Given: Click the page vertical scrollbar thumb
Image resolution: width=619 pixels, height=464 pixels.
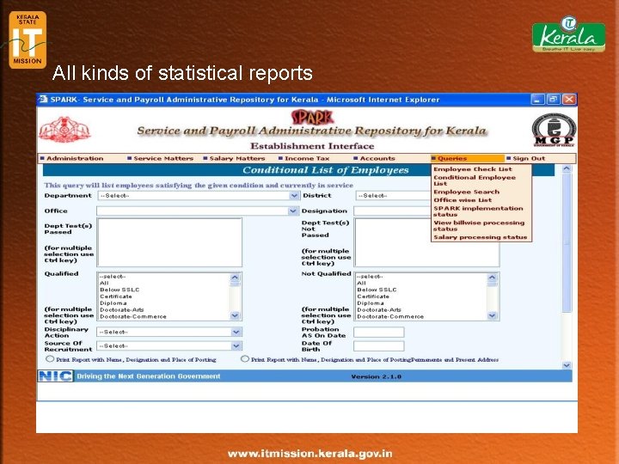Looking at the screenshot, I should coord(567,242).
